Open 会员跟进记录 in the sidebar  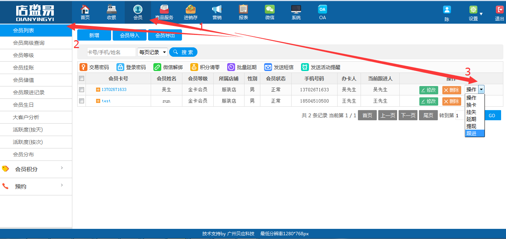pos(36,92)
